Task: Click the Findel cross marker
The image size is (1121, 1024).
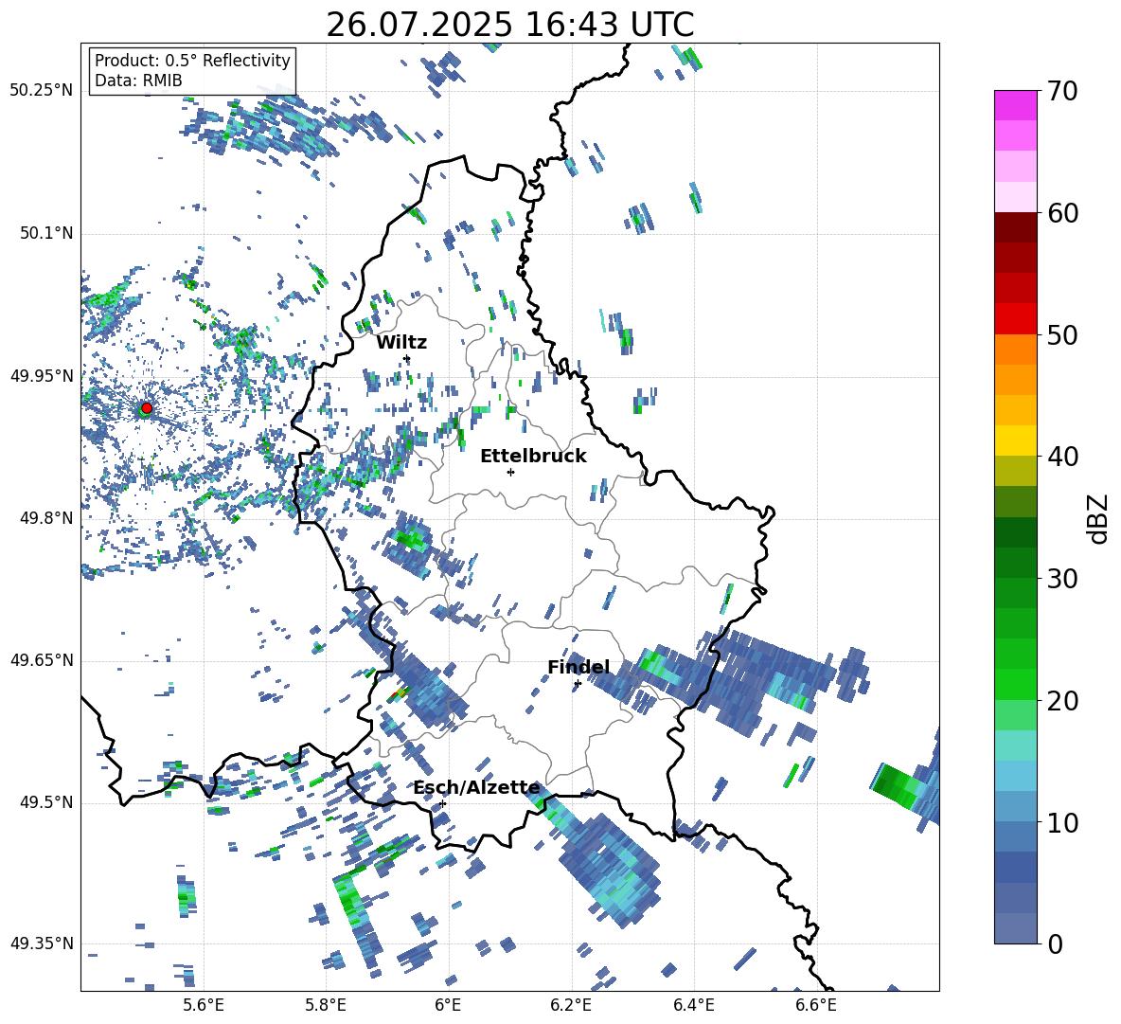Action: (578, 684)
